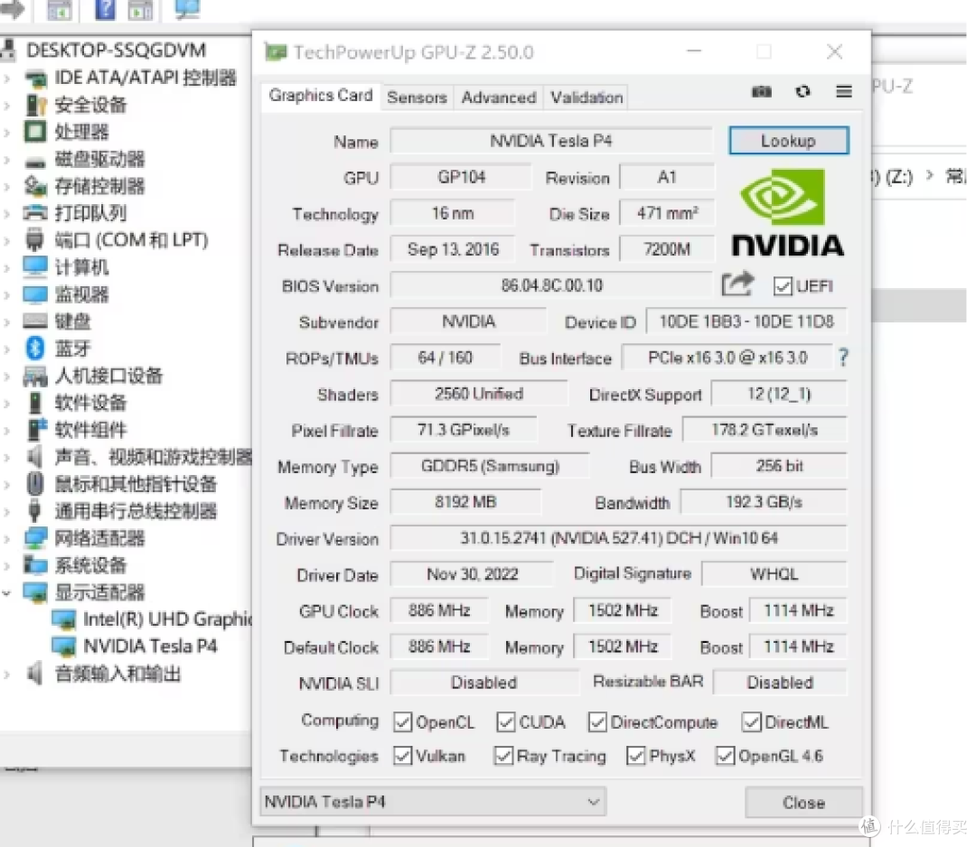Click the disk drives (磁盘驱动器) icon
This screenshot has height=847, width=976.
click(x=35, y=161)
